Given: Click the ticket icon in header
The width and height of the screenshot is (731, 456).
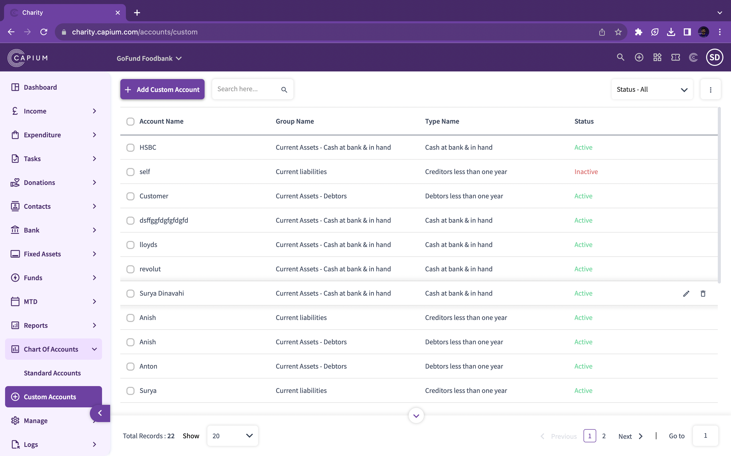Looking at the screenshot, I should 675,57.
